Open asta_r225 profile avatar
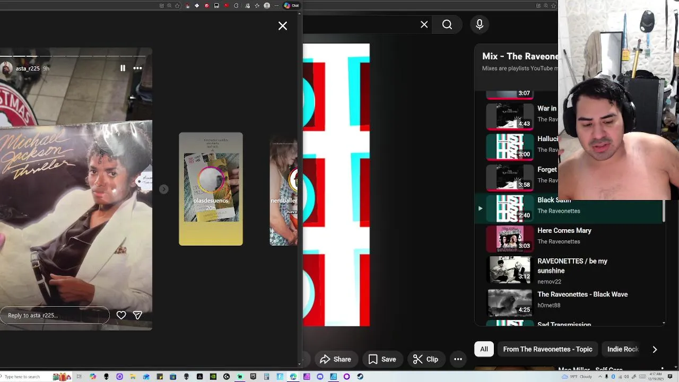Image resolution: width=679 pixels, height=382 pixels. [x=6, y=68]
